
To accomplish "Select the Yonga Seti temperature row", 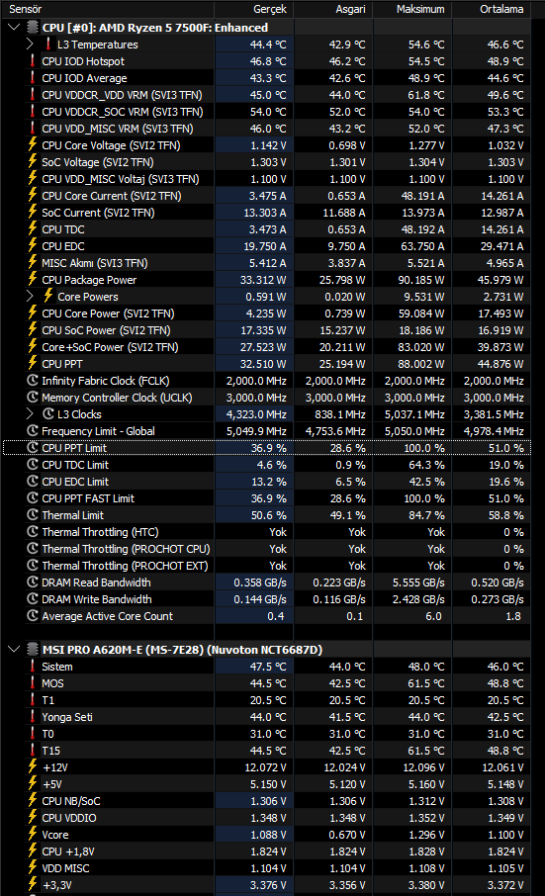I will click(266, 717).
